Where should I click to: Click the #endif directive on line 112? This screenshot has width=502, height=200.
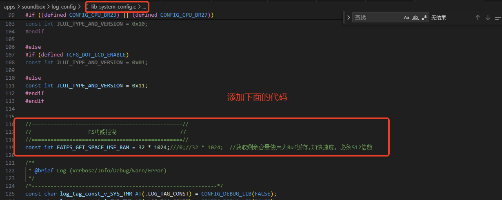(35, 93)
